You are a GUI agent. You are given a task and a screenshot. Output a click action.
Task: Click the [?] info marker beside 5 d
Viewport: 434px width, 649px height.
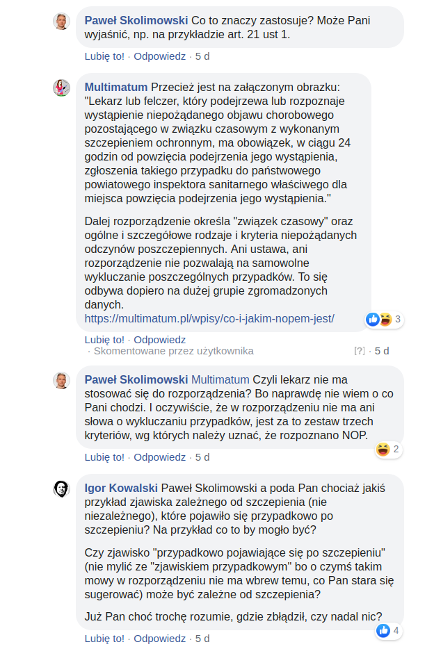point(359,351)
